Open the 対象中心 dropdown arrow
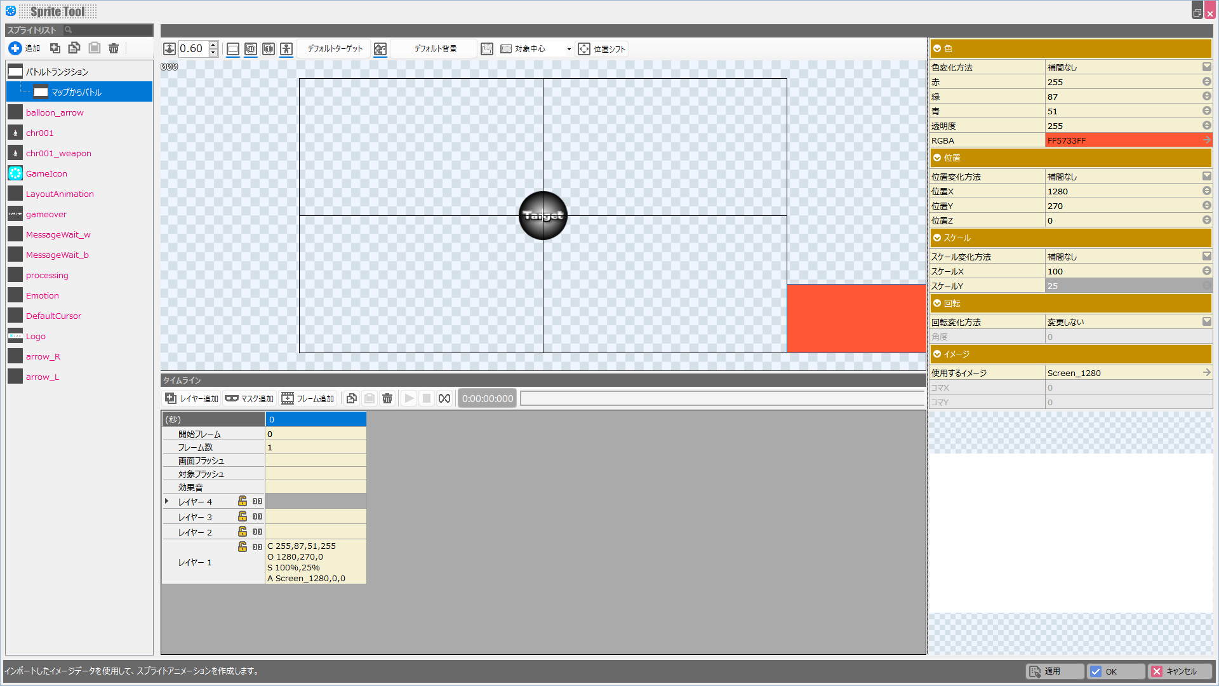This screenshot has width=1219, height=686. coord(569,49)
